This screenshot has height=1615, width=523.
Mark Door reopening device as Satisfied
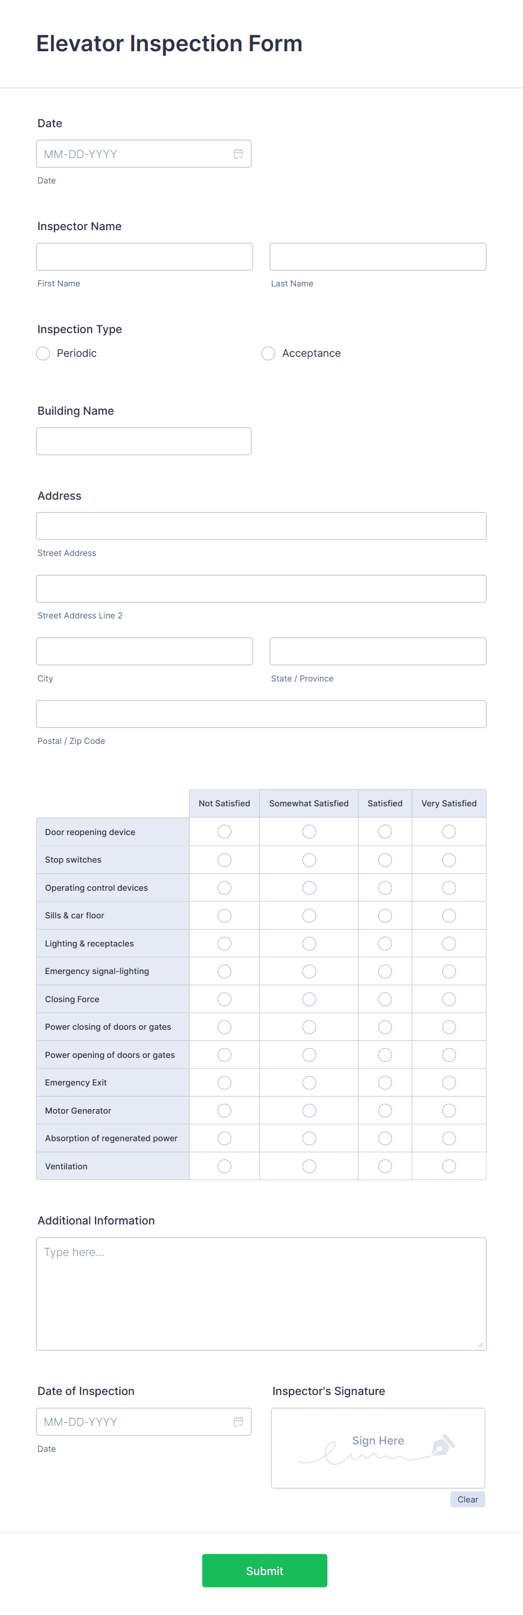click(385, 831)
